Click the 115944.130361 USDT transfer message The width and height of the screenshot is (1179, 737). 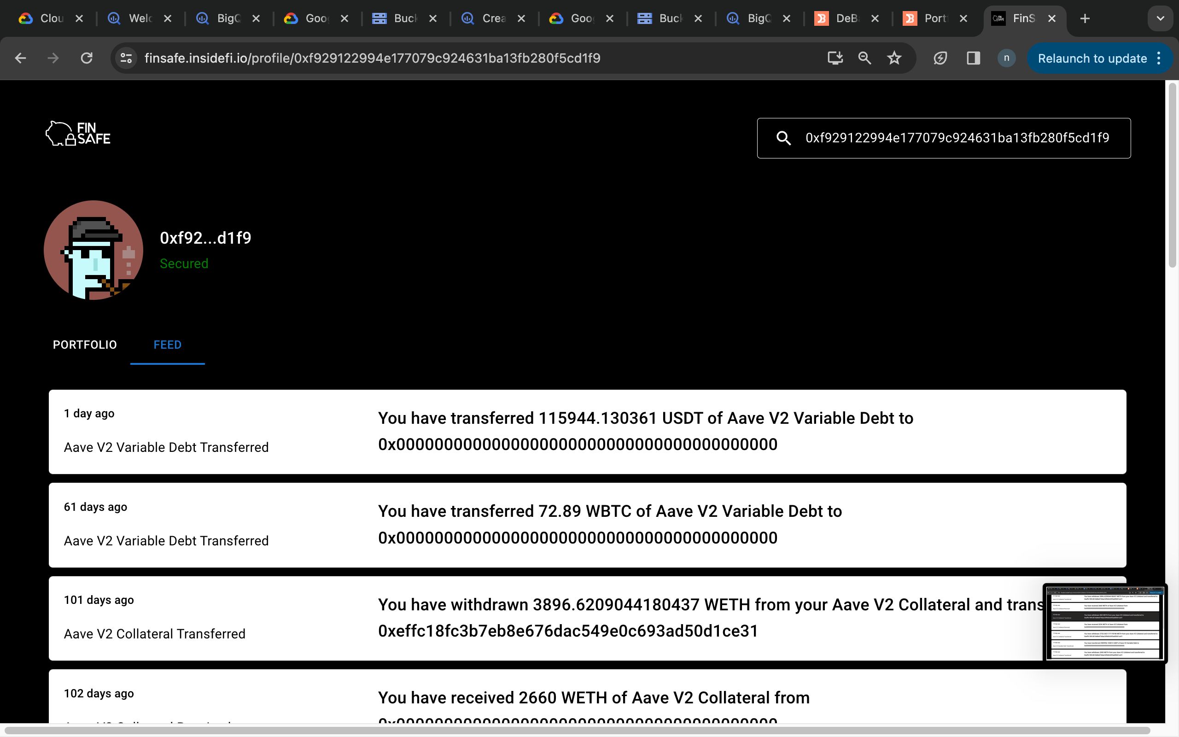[646, 432]
